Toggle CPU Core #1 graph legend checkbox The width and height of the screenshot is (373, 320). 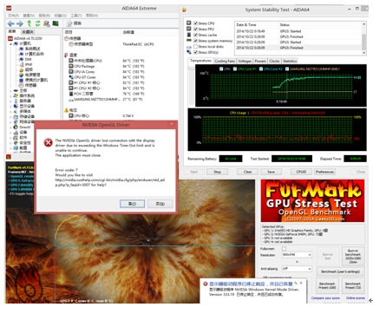[x=235, y=69]
